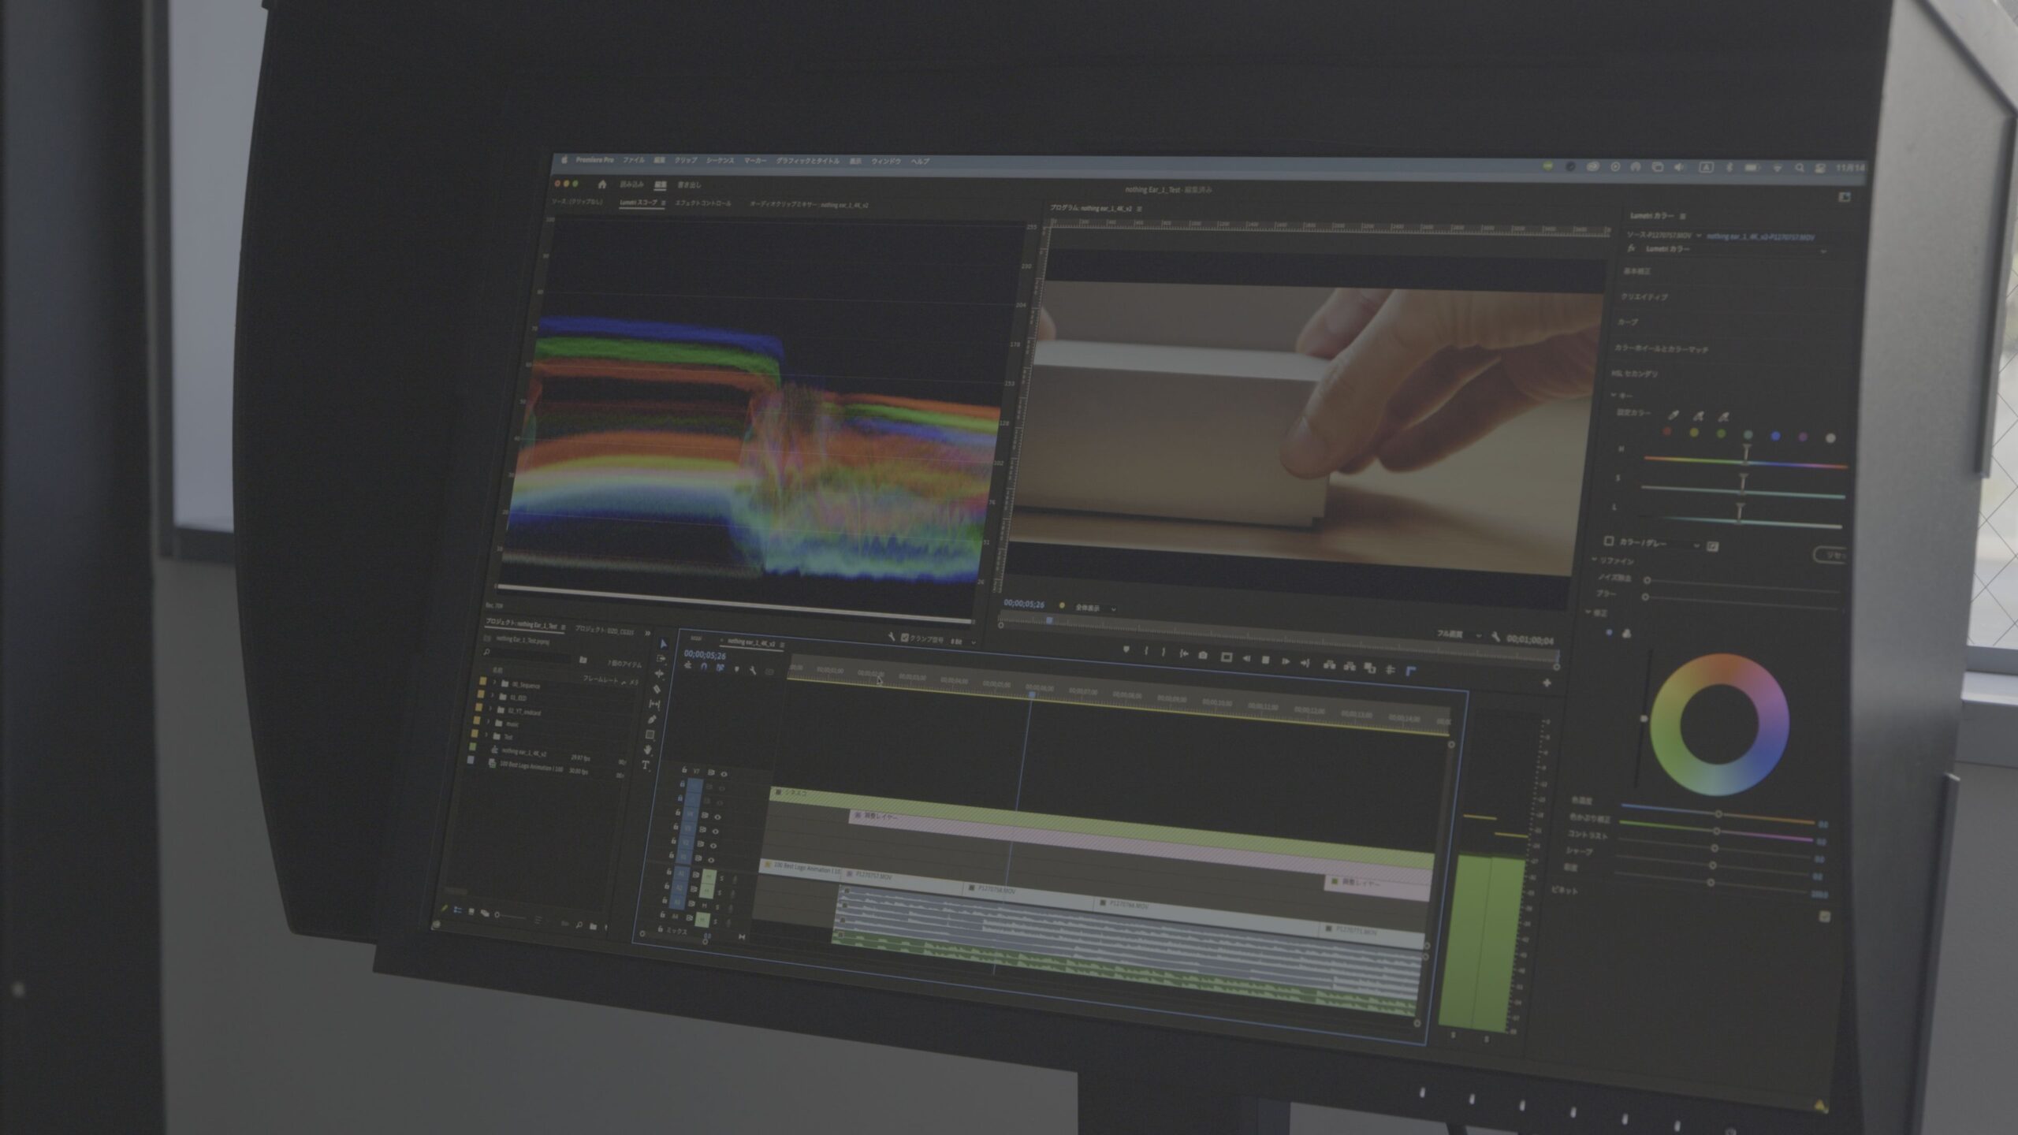Toggle V7 track output eye icon
Viewport: 2018px width, 1135px height.
724,773
